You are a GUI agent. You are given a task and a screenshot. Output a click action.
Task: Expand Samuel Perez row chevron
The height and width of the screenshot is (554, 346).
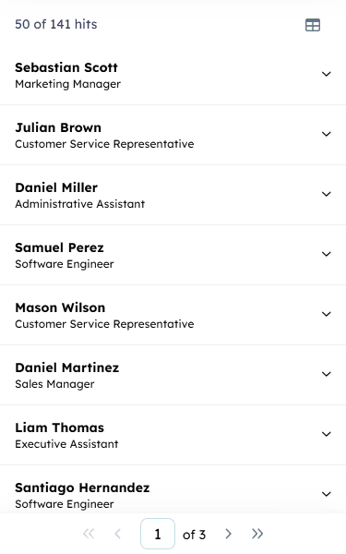pos(327,254)
